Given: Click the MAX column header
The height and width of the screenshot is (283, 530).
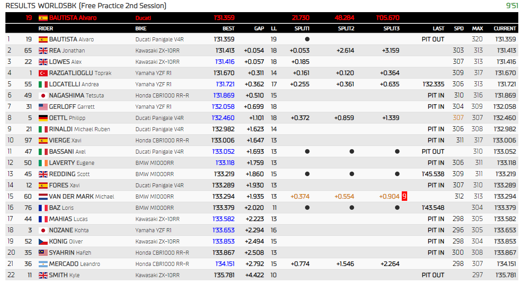Looking at the screenshot, I should [477, 29].
